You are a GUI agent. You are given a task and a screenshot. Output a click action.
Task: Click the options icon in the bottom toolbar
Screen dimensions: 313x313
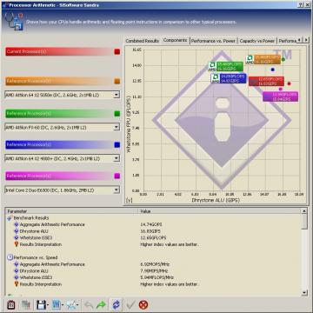10,304
